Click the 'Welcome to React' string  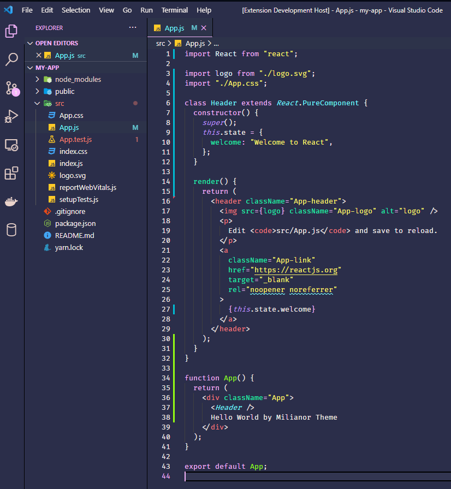(289, 142)
